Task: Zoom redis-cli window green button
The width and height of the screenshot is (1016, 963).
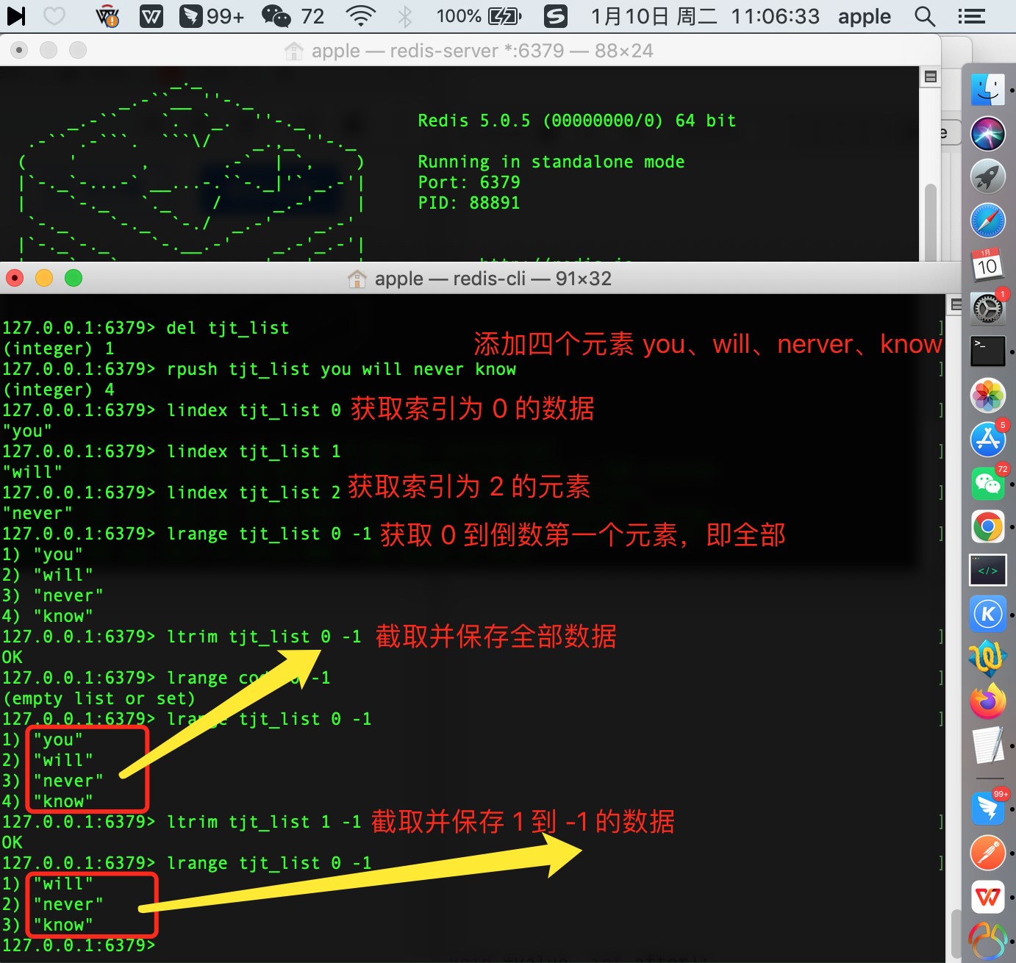Action: point(74,278)
